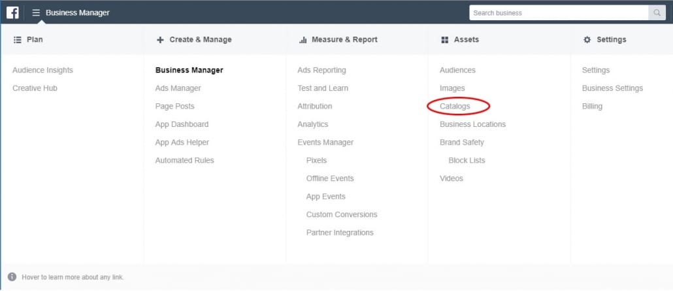
Task: Click the Assets grid icon
Action: click(x=444, y=40)
